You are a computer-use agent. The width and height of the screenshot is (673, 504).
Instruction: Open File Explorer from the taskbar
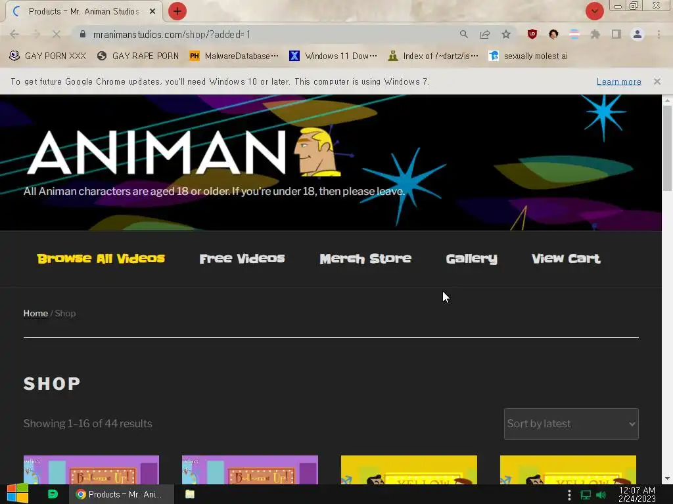[x=190, y=494]
